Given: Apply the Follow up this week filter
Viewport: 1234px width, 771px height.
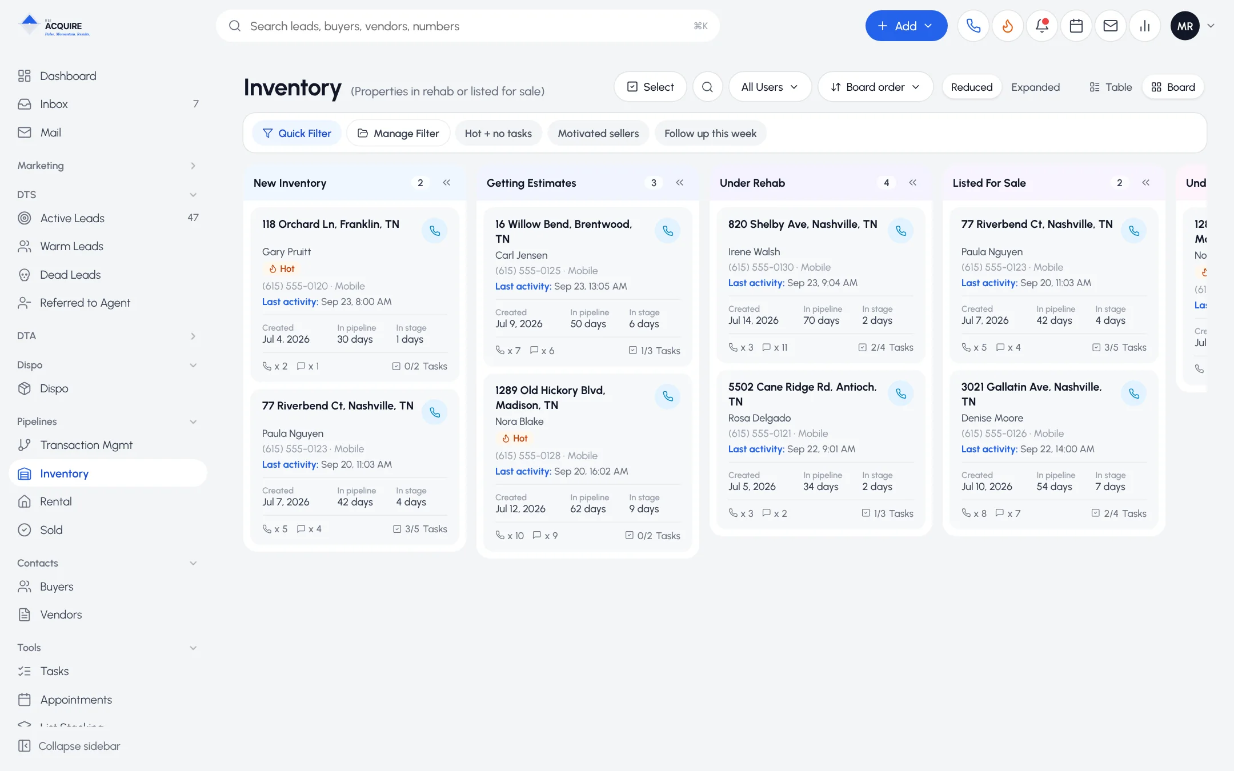Looking at the screenshot, I should click(710, 133).
